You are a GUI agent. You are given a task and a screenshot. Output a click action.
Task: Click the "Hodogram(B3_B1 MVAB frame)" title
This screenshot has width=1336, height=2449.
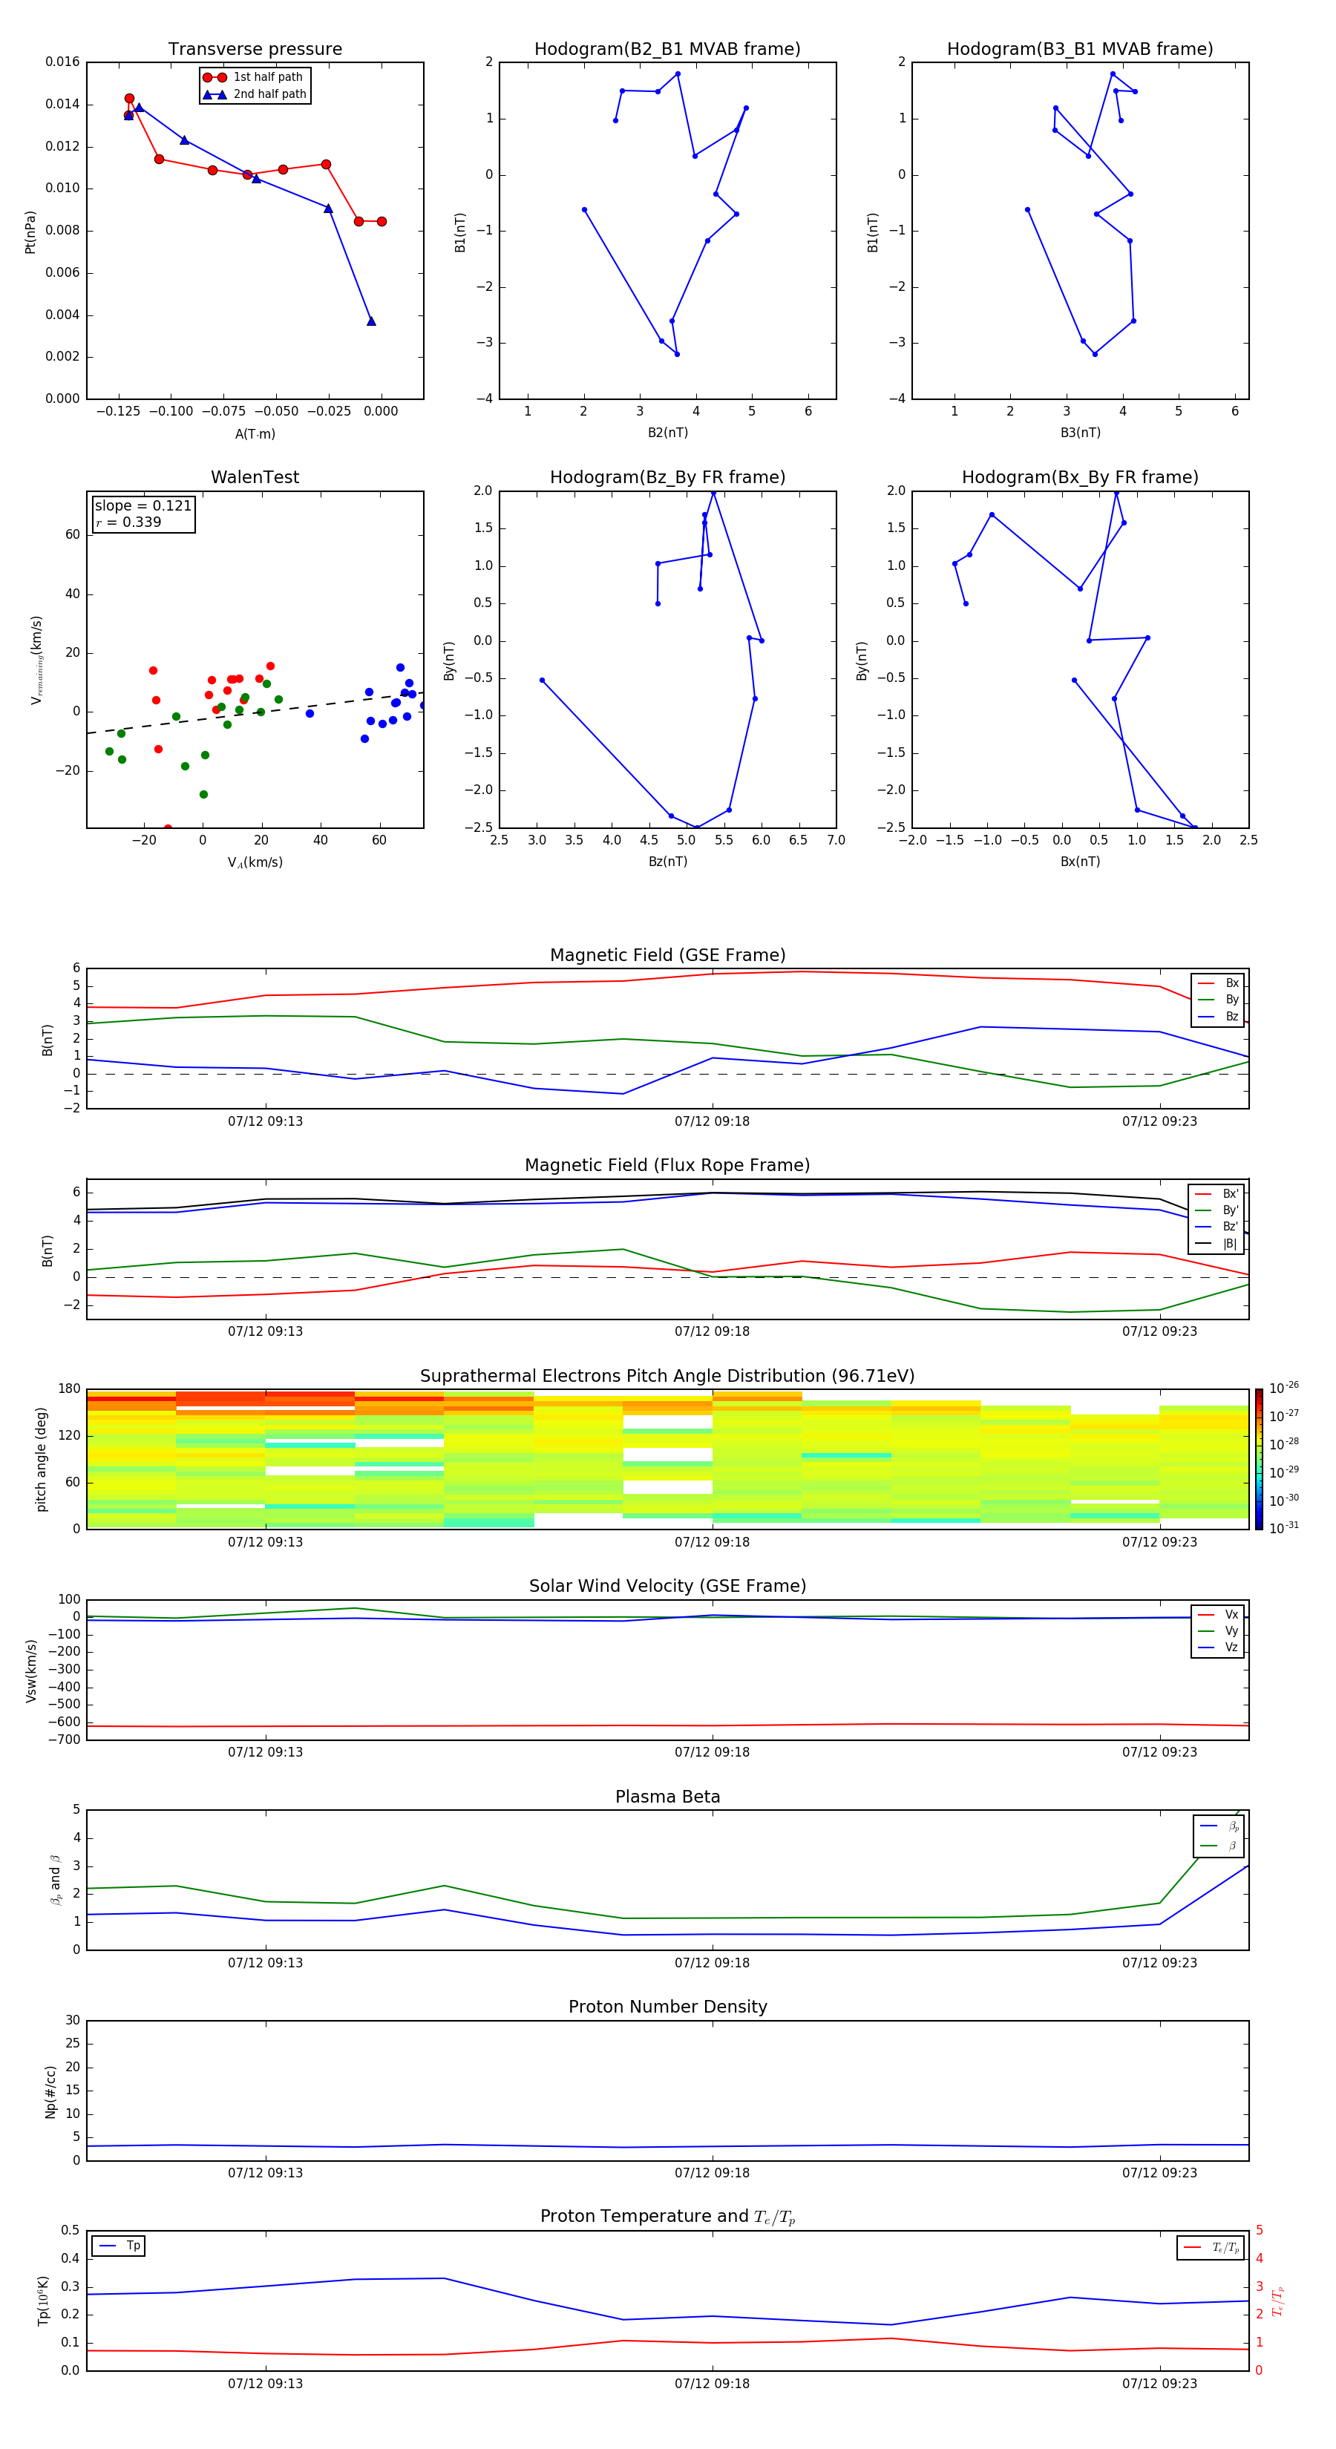pos(1080,50)
